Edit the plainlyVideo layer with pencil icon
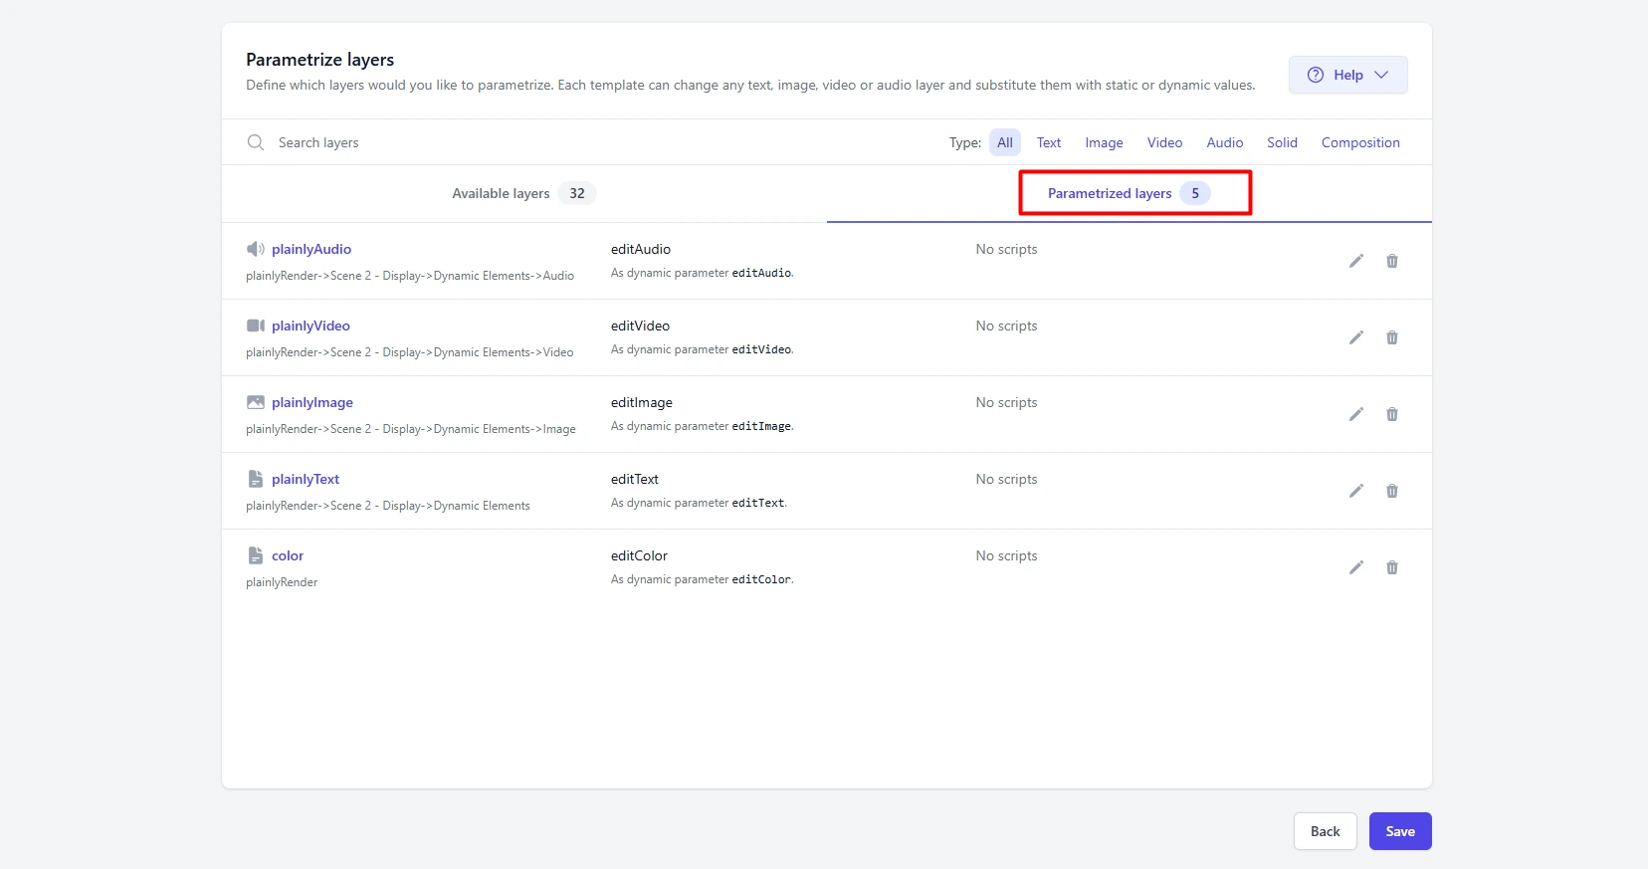This screenshot has height=869, width=1648. (1355, 337)
